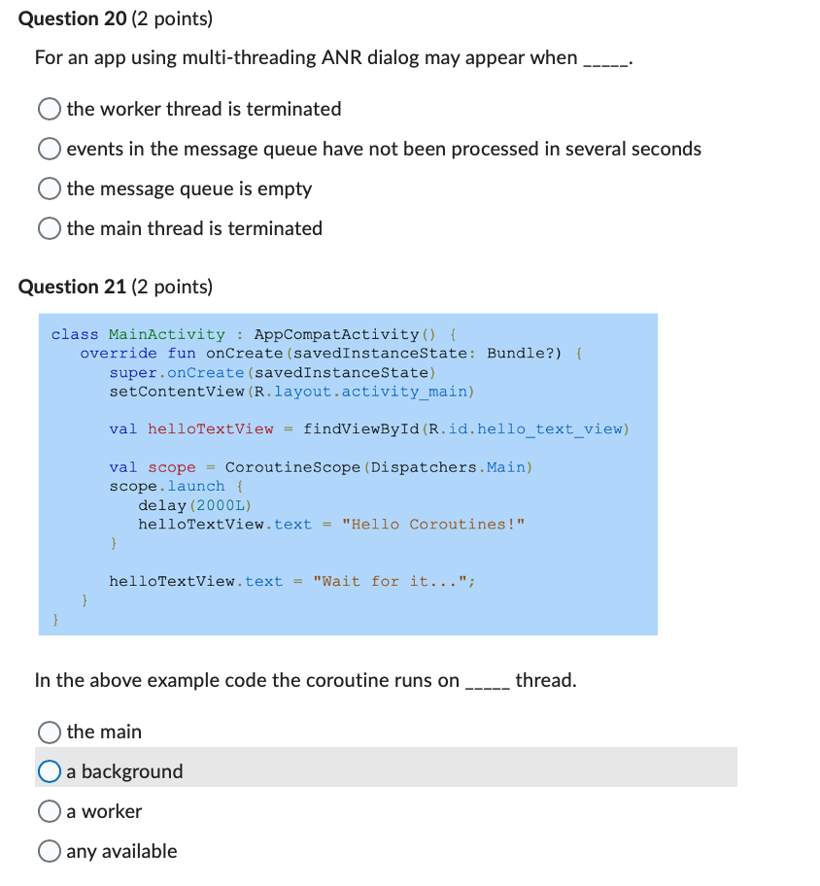Select 'events in the message queue have not been processed' option
The height and width of the screenshot is (886, 820).
(x=49, y=149)
